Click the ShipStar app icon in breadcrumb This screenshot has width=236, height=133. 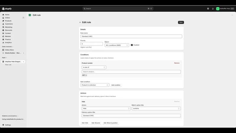[x=30, y=15]
